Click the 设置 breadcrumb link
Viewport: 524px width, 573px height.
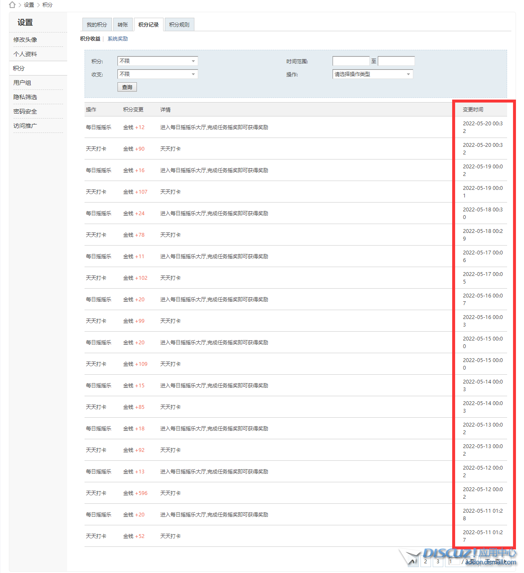point(29,5)
